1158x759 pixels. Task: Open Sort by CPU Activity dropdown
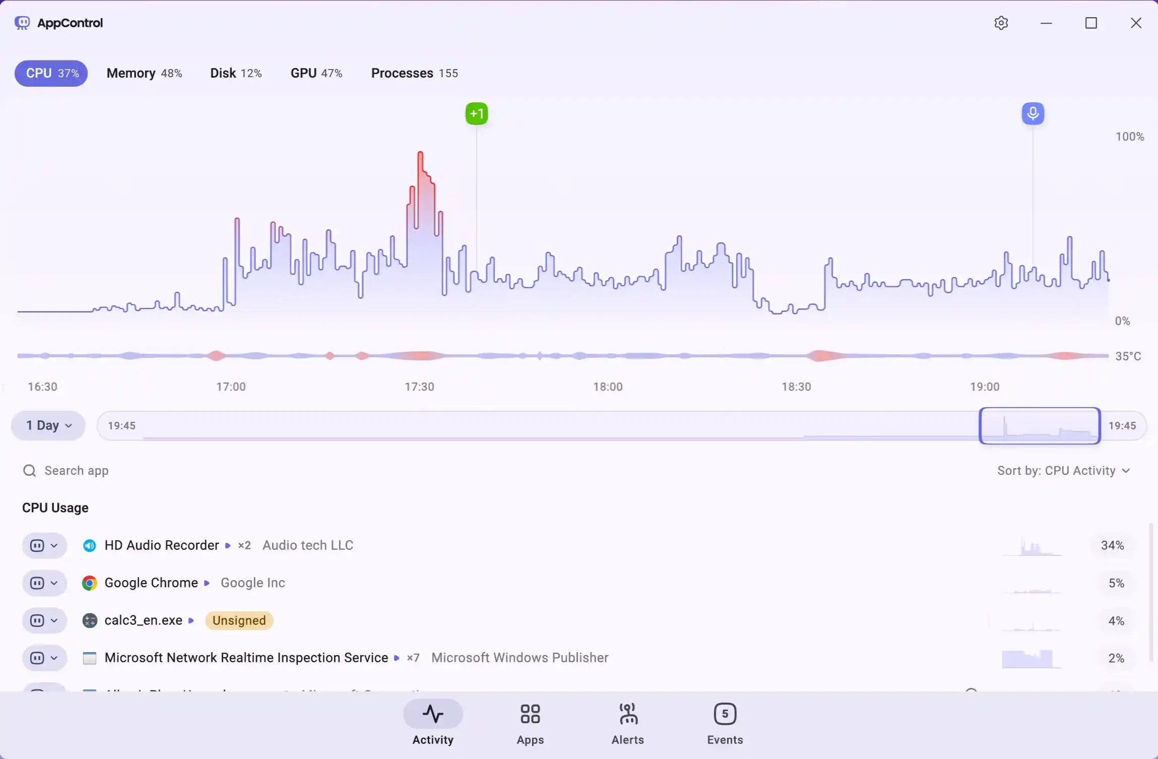pos(1063,471)
